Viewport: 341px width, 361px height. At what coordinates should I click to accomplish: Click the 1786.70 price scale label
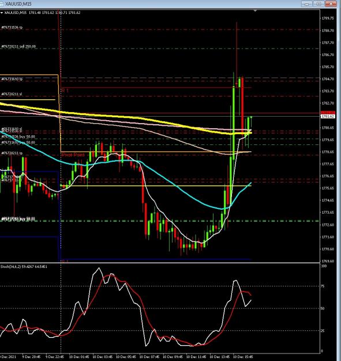328,55
